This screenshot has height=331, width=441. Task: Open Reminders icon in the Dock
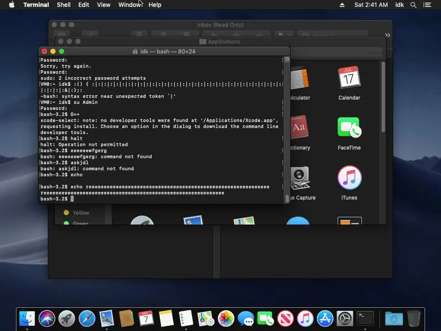pyautogui.click(x=186, y=319)
